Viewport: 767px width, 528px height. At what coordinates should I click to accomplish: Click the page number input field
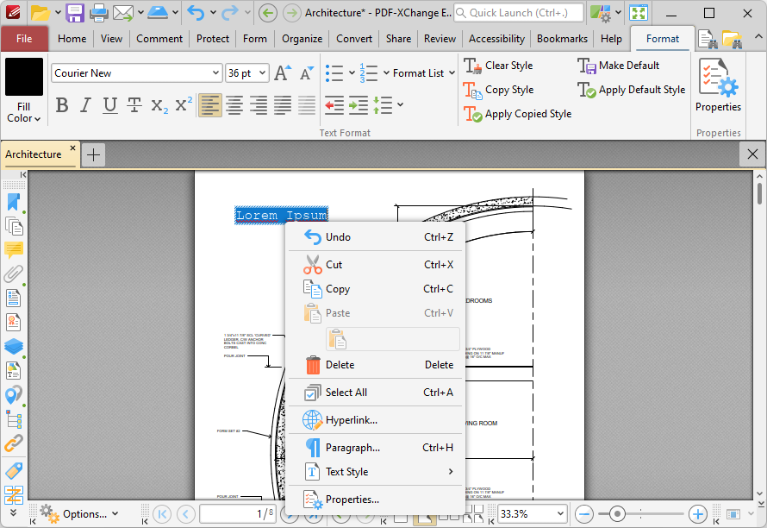[x=237, y=514]
